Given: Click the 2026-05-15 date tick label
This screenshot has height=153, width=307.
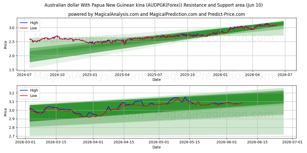Looking at the screenshot, I should (x=190, y=142).
